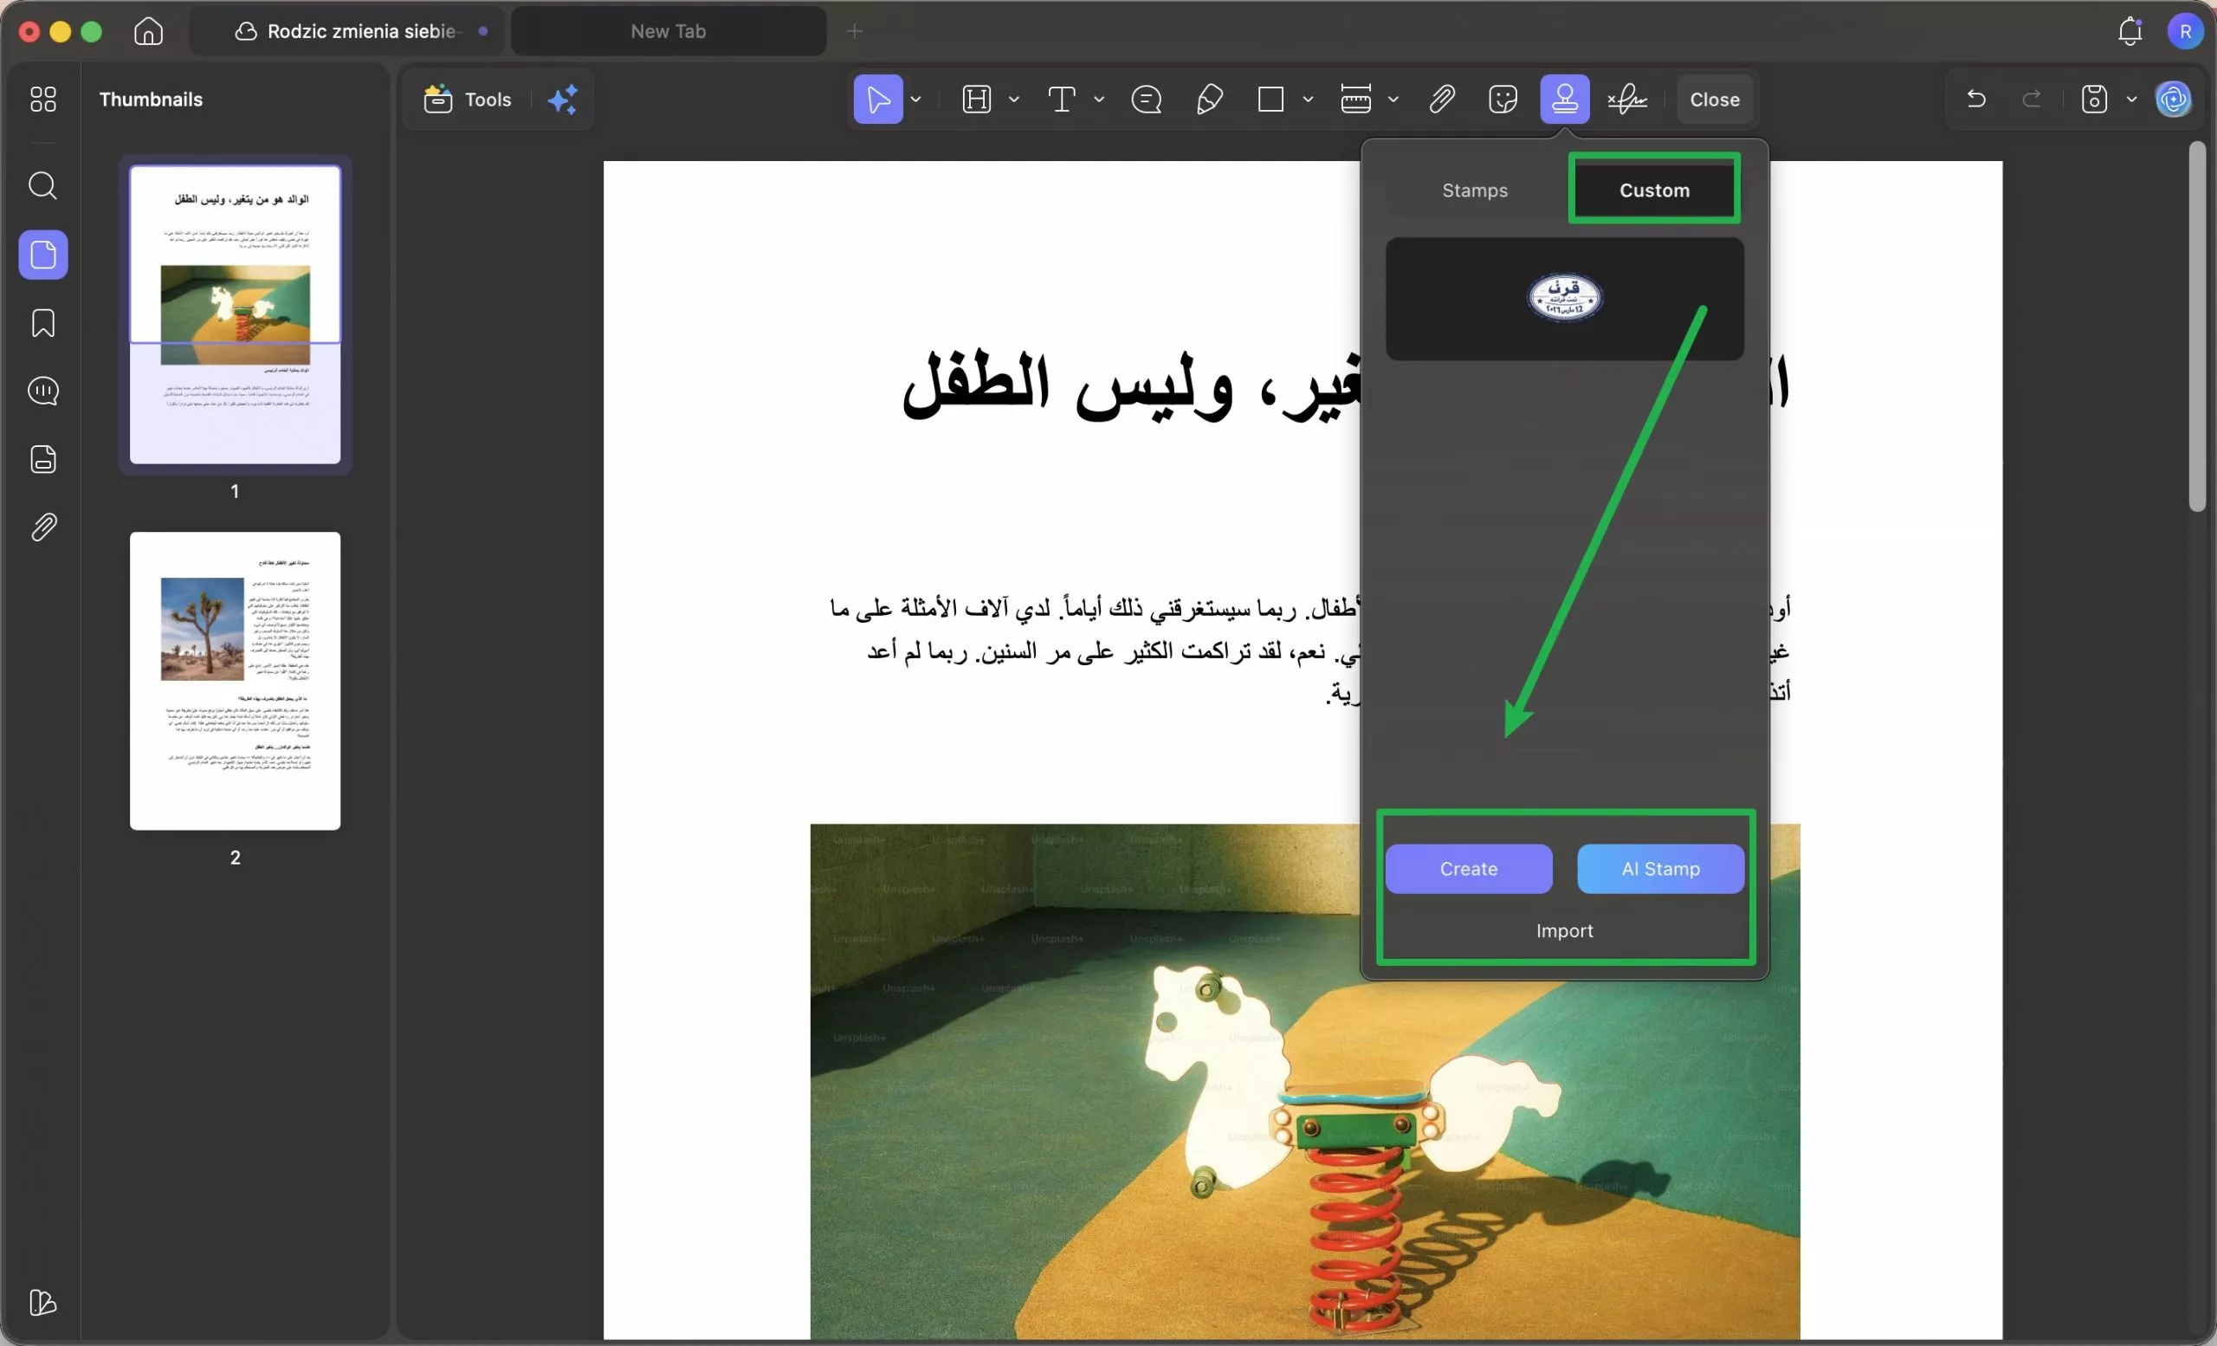Activate the select cursor tool

point(877,99)
